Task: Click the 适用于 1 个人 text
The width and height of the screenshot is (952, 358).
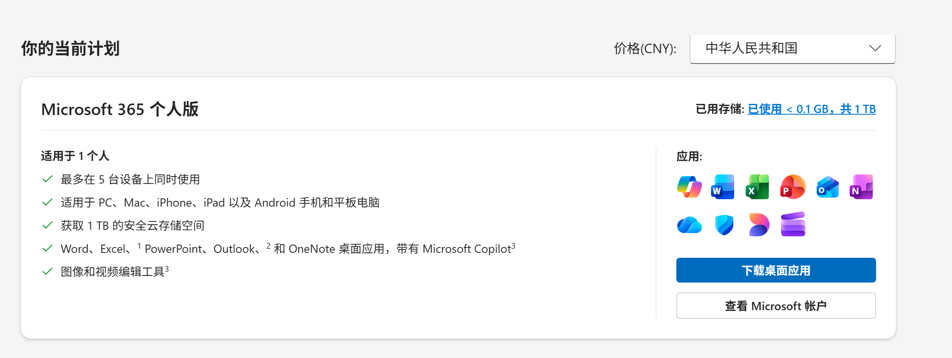Action: coord(75,156)
